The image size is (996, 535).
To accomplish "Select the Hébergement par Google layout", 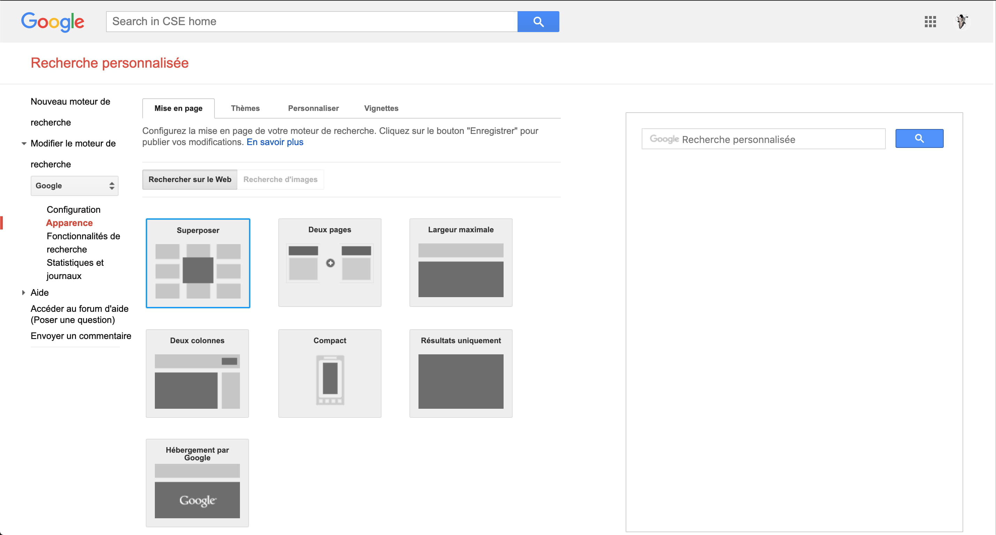I will 197,483.
